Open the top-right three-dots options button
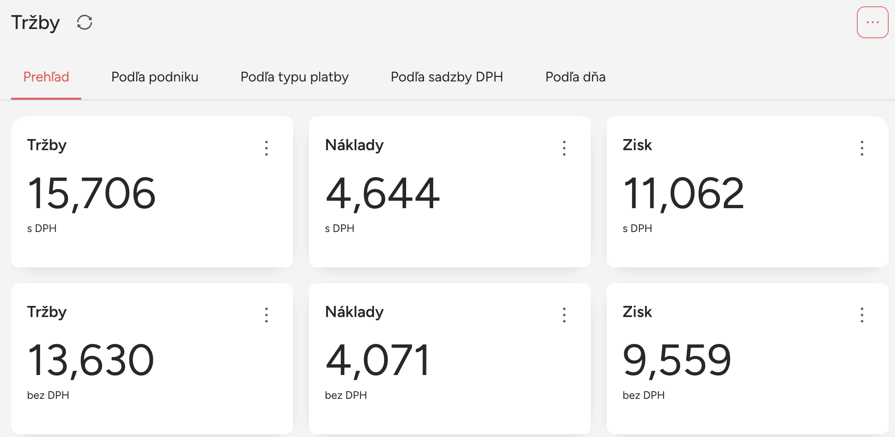The width and height of the screenshot is (895, 437). [872, 22]
